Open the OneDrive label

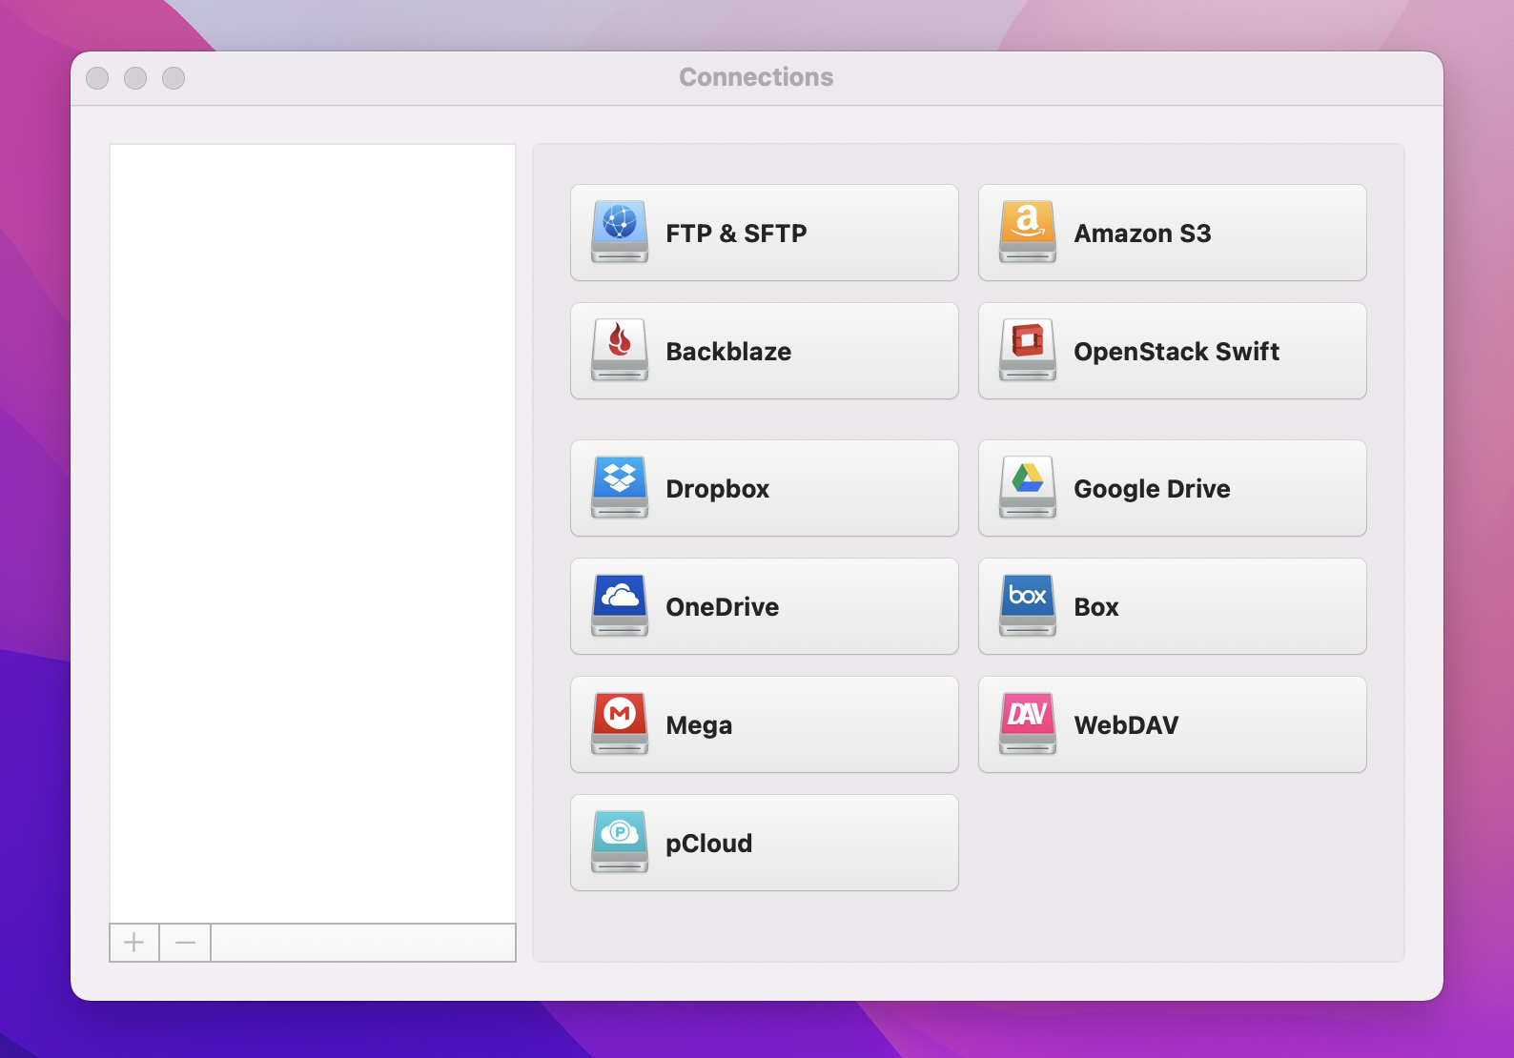coord(722,607)
